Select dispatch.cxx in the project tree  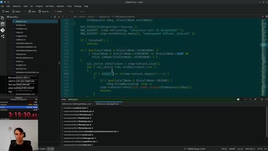click(x=35, y=21)
